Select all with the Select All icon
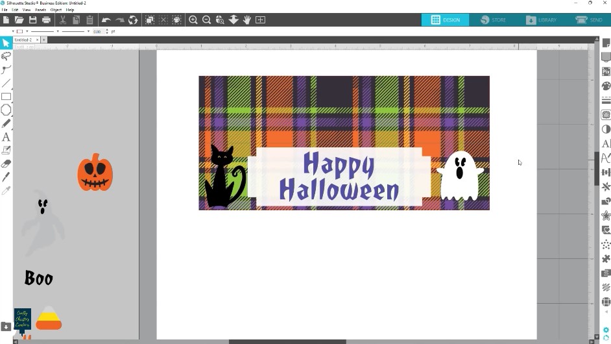 click(150, 20)
